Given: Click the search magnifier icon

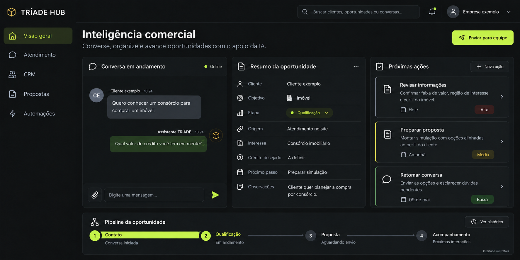Looking at the screenshot, I should coord(305,12).
